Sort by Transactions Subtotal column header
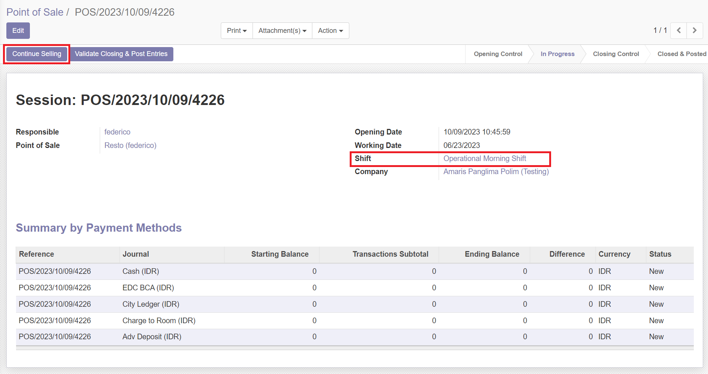The image size is (708, 374). click(x=379, y=254)
